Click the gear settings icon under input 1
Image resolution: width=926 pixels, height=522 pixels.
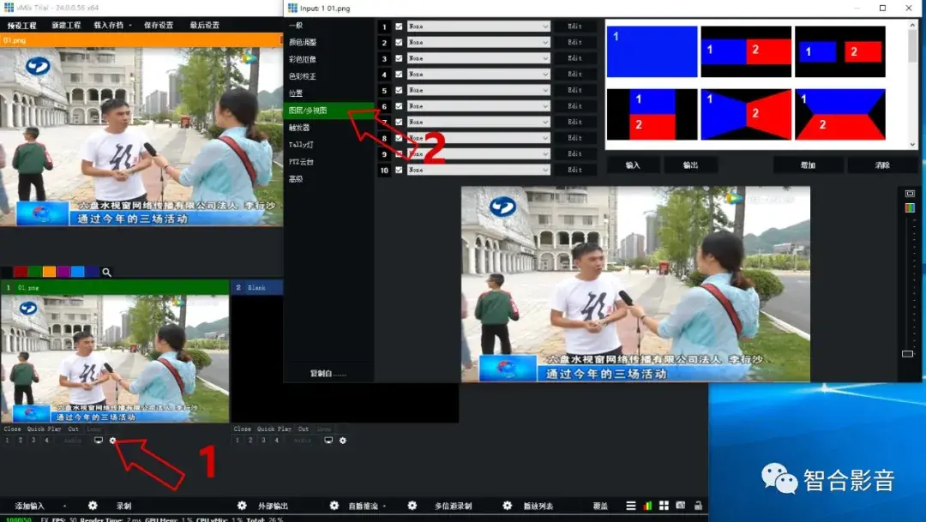pyautogui.click(x=112, y=440)
